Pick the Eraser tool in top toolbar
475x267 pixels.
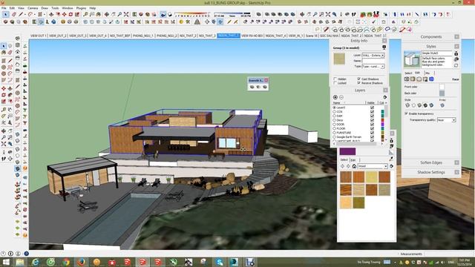14,14
